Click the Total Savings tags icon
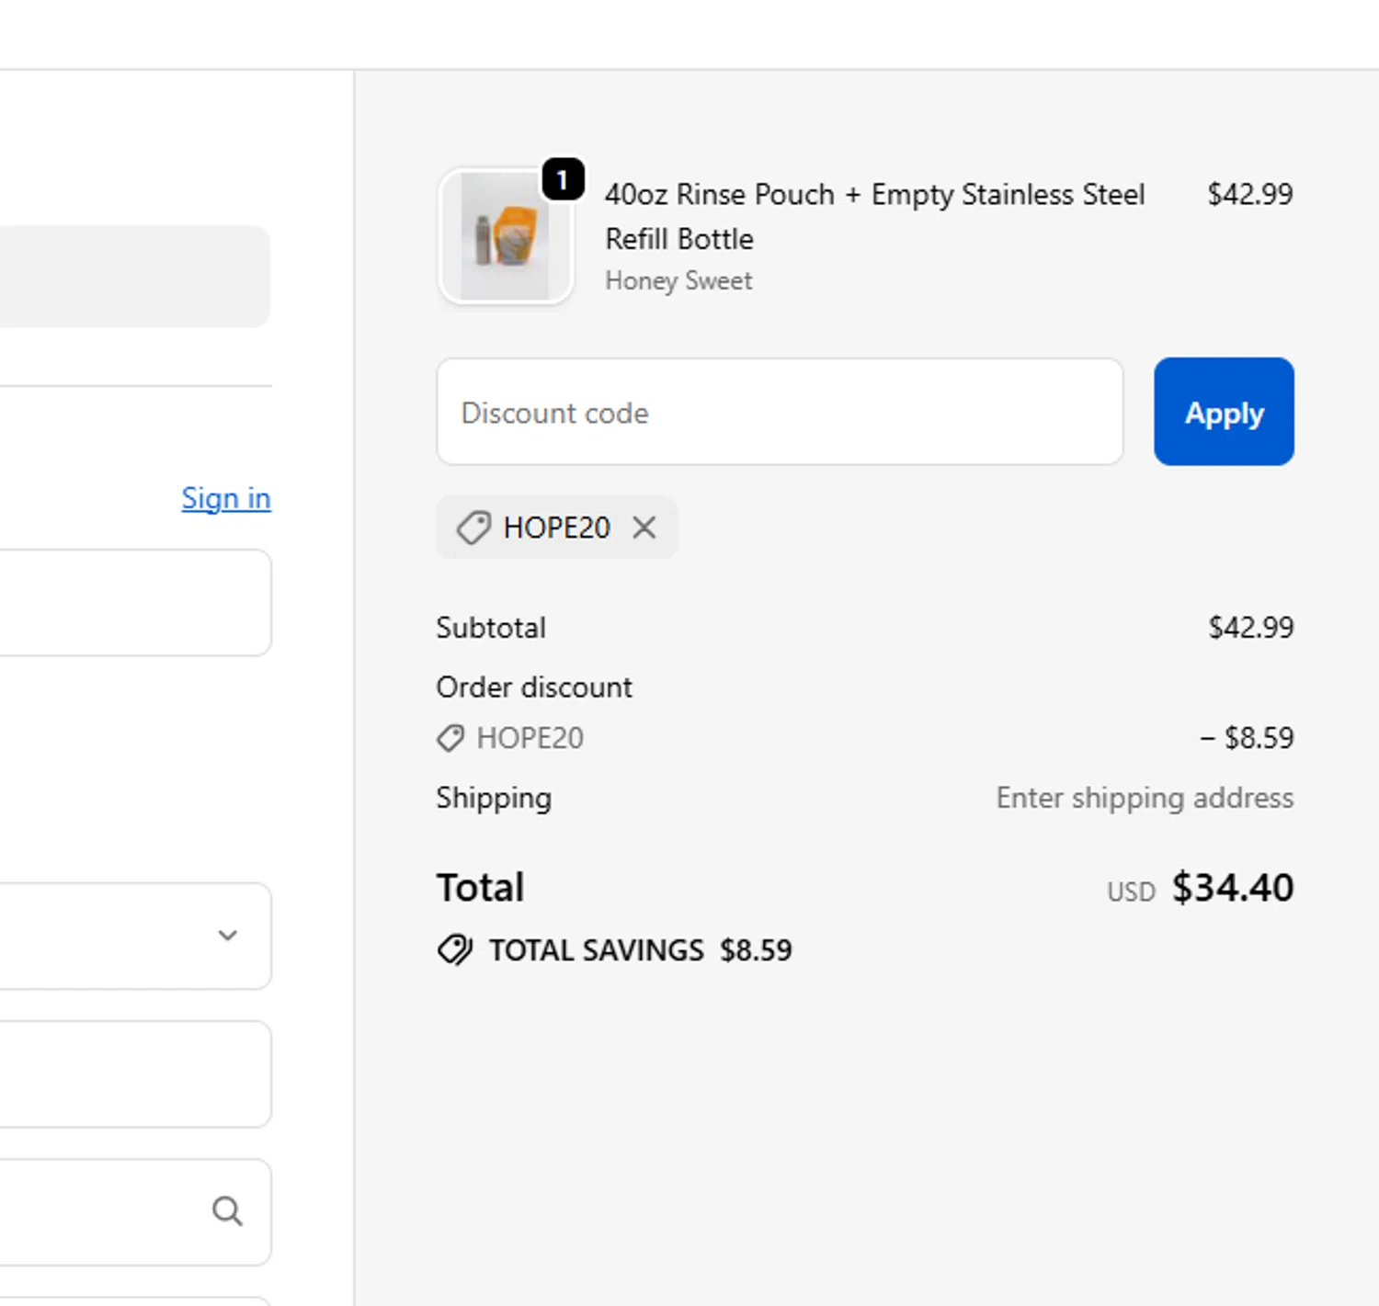 tap(455, 949)
